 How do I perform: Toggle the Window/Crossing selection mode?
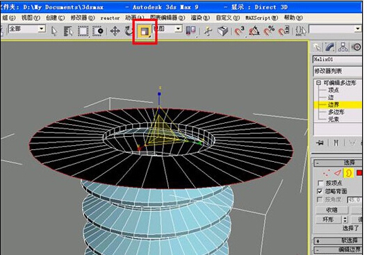point(98,31)
